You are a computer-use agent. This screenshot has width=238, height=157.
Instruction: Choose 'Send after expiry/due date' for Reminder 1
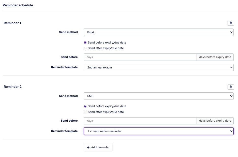pos(85,48)
